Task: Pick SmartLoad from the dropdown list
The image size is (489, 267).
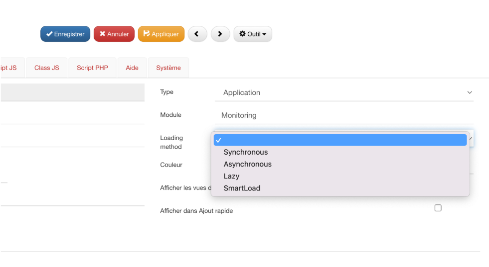Action: pyautogui.click(x=242, y=188)
